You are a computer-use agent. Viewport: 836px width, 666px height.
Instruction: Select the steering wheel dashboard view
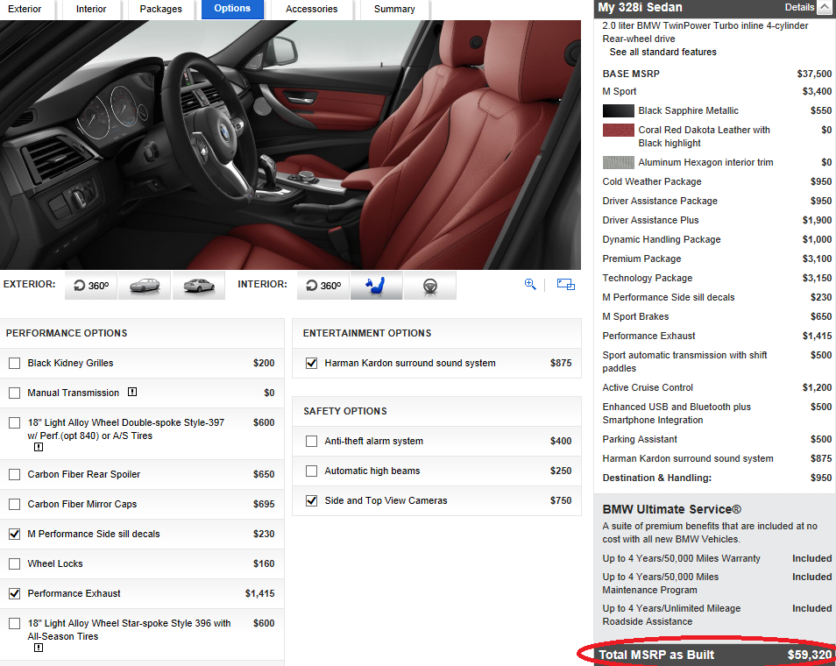[430, 286]
